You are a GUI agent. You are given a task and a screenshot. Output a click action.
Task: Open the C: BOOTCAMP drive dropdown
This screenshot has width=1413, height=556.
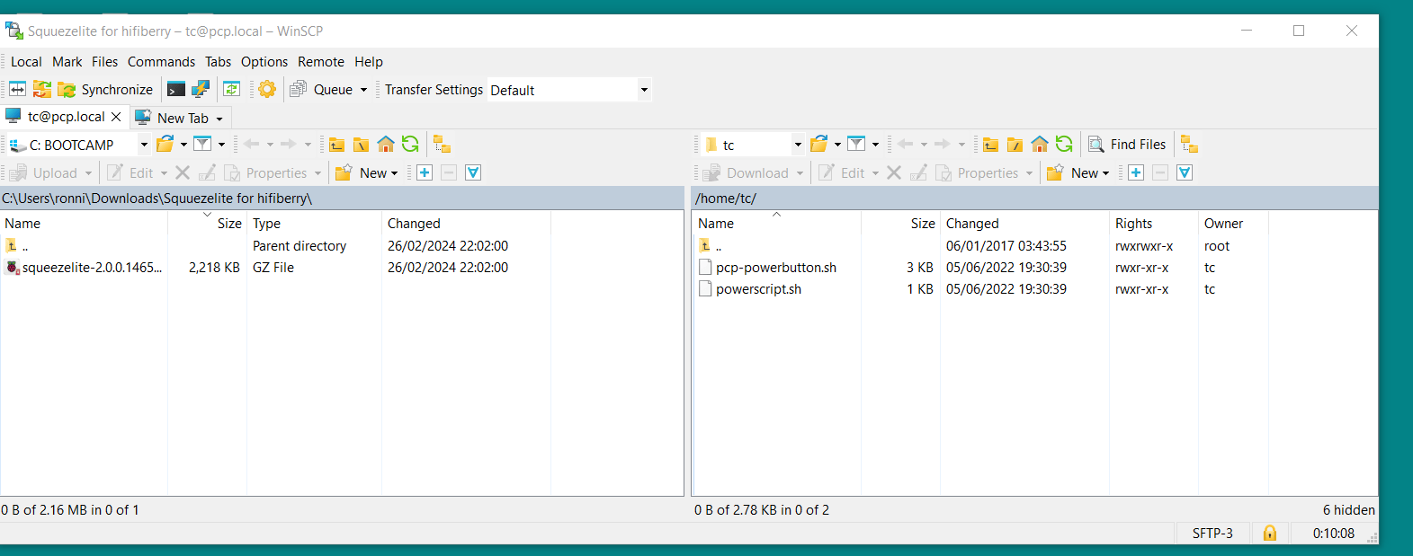[x=144, y=145]
